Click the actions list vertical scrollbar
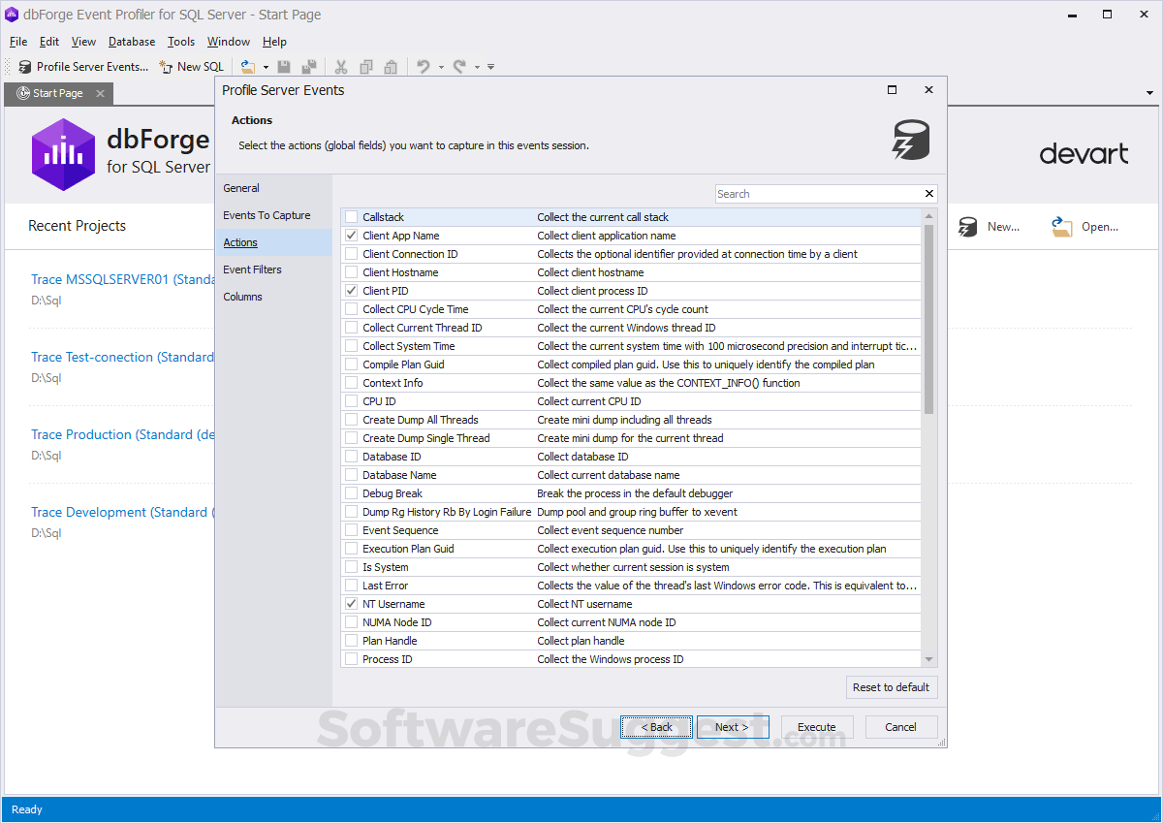This screenshot has width=1163, height=824. tap(929, 320)
